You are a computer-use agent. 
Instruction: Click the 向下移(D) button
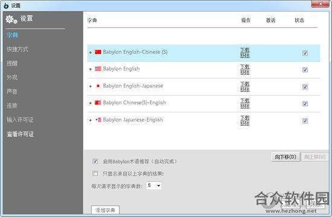click(286, 157)
